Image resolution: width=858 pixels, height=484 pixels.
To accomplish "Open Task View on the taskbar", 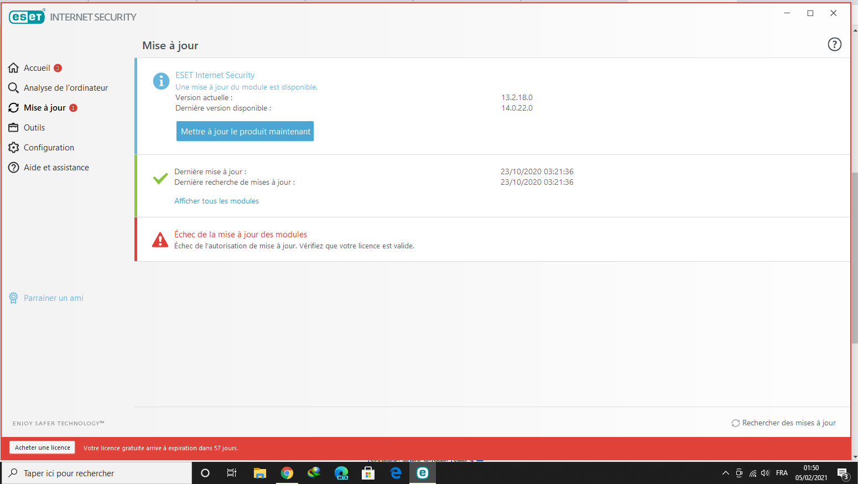I will (x=232, y=473).
